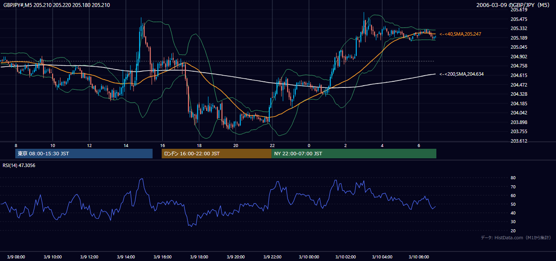Click RSI scale value 70
This screenshot has width=556, height=261.
click(513, 187)
